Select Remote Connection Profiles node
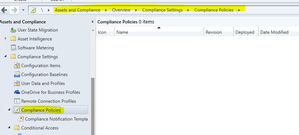 pos(49,101)
